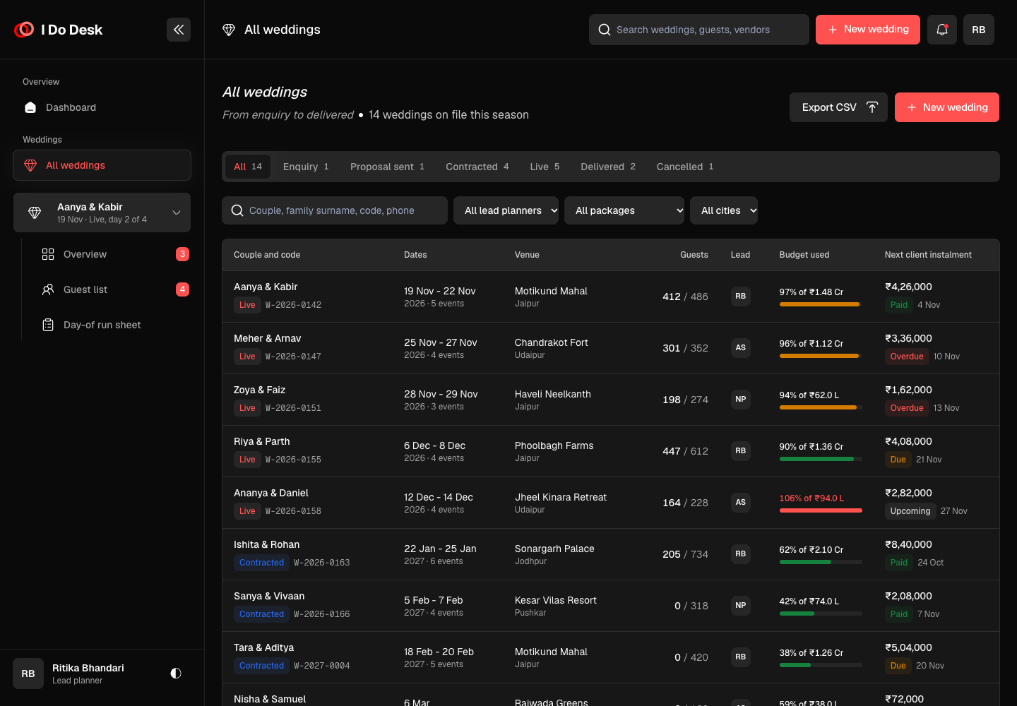1017x706 pixels.
Task: Click the Due tag dated 21 Nov
Action: (x=898, y=460)
